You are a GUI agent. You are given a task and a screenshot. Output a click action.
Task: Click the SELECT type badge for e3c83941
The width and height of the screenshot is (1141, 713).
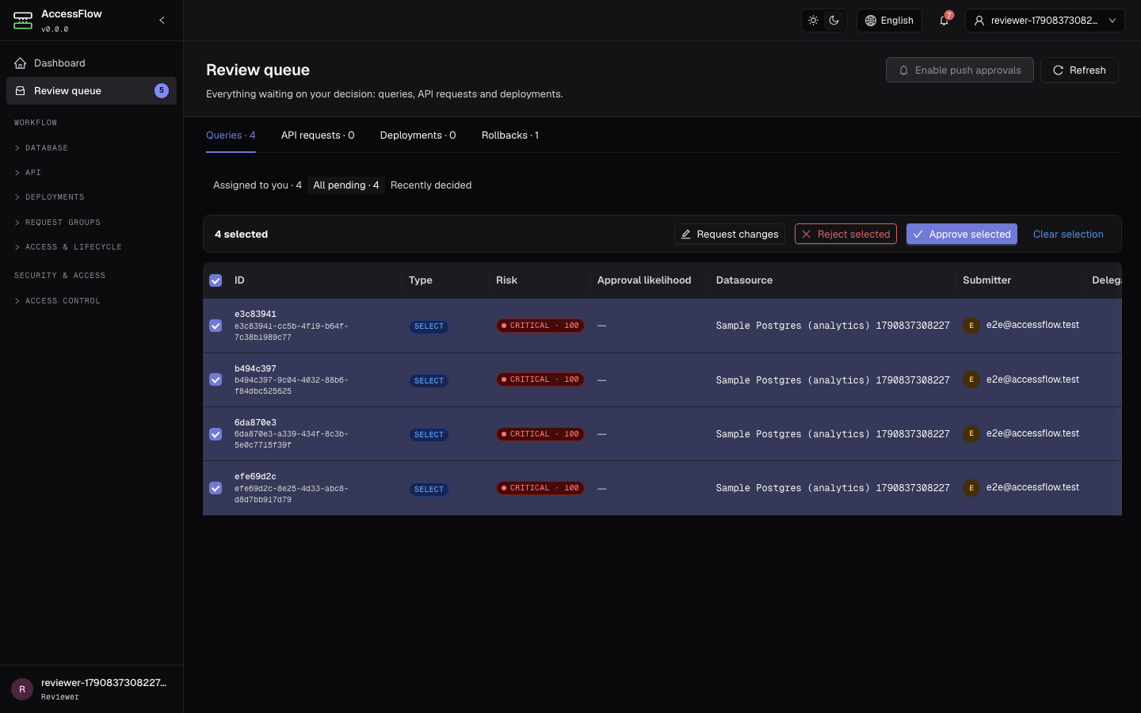(x=429, y=326)
